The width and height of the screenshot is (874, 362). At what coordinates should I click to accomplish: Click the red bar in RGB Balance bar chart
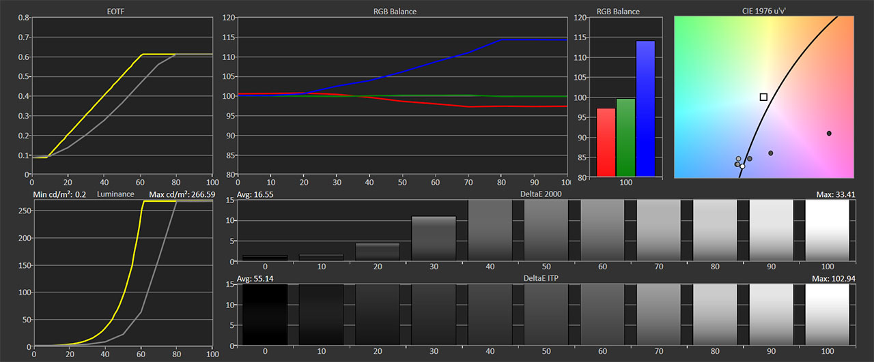tap(606, 142)
